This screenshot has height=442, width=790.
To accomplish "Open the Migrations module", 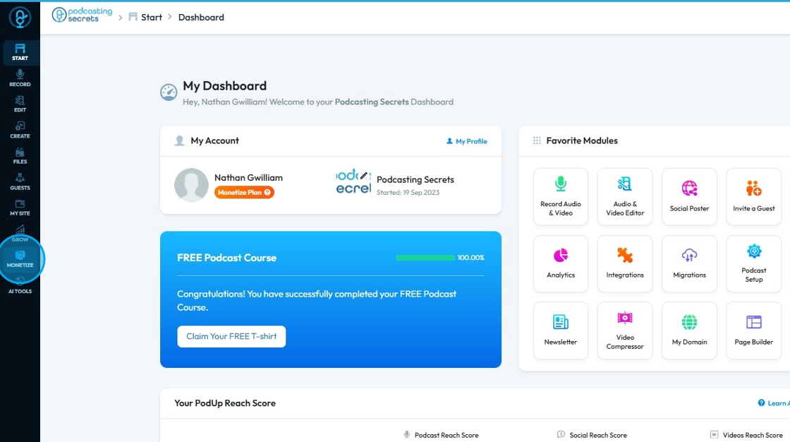I will (x=689, y=263).
